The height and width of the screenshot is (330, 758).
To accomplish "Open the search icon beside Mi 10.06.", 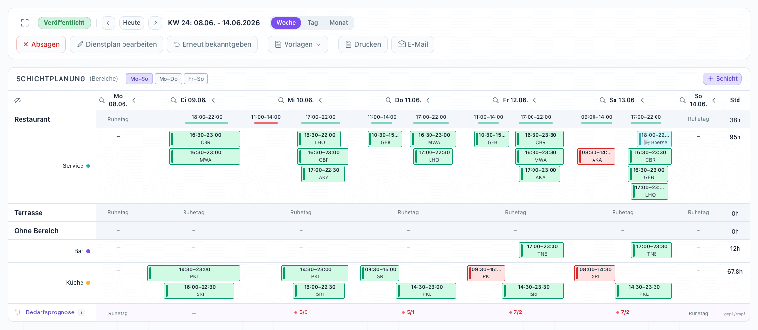I will (281, 100).
